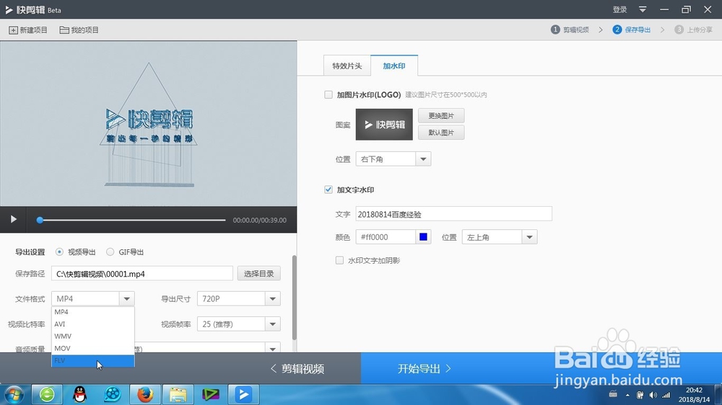Image resolution: width=722 pixels, height=405 pixels.
Task: Open the green triangle app in taskbar
Action: (x=210, y=394)
